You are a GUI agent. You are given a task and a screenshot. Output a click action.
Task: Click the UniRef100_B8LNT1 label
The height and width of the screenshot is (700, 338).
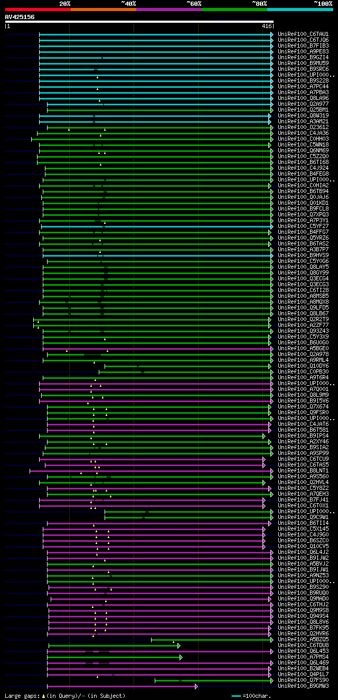303,470
